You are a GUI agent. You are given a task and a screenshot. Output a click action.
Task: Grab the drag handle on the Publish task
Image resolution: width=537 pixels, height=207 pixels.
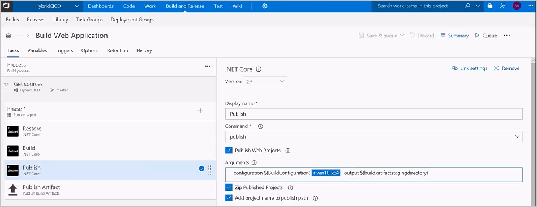[x=209, y=170]
